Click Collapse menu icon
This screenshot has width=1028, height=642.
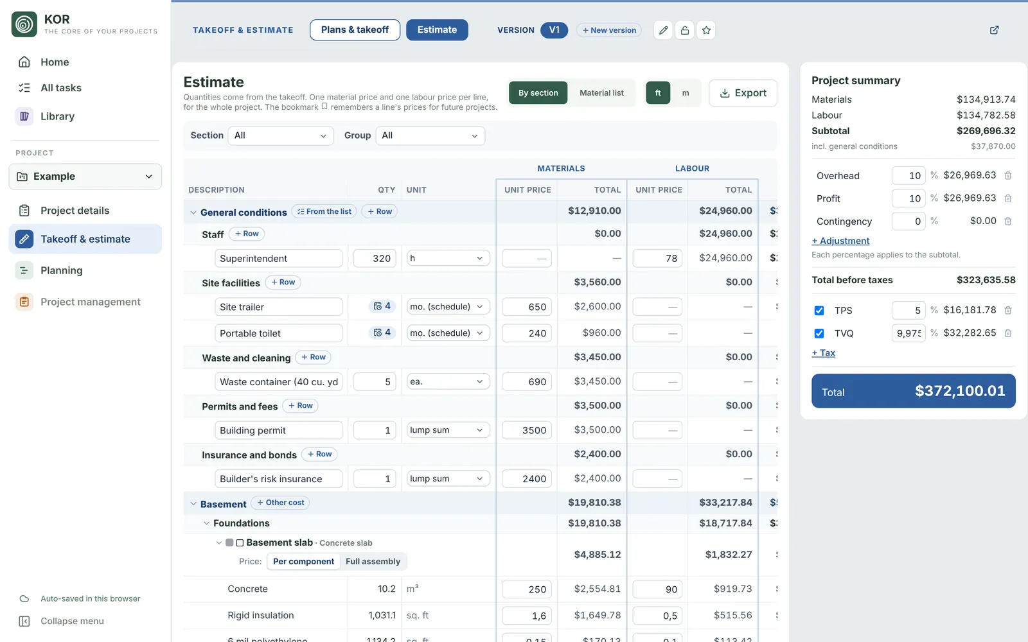[x=24, y=621]
